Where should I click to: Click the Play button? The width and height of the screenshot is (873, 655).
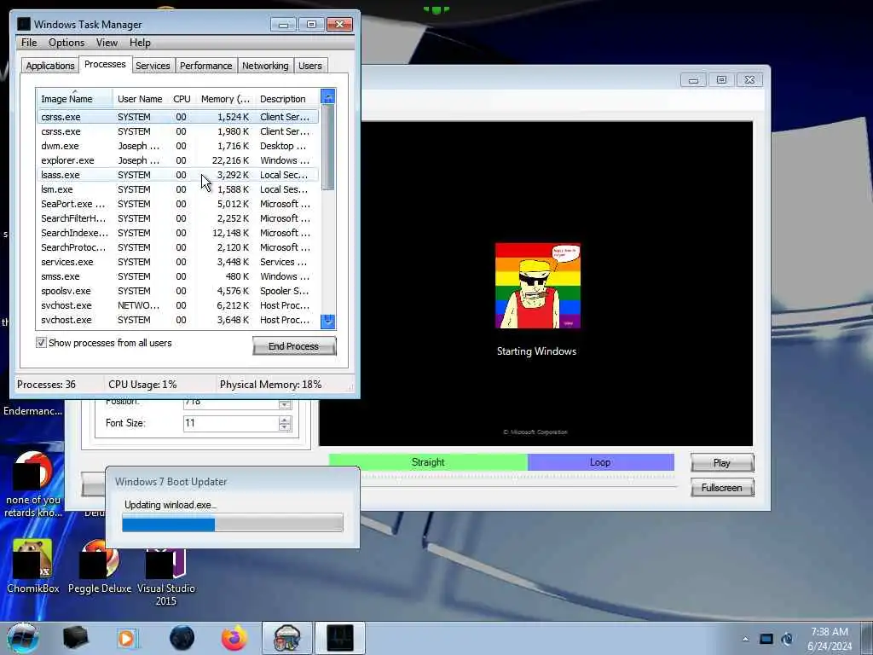(x=722, y=463)
